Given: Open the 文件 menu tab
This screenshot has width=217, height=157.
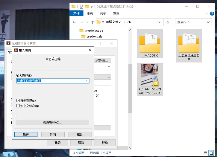Looking at the screenshot, I should point(76,13).
